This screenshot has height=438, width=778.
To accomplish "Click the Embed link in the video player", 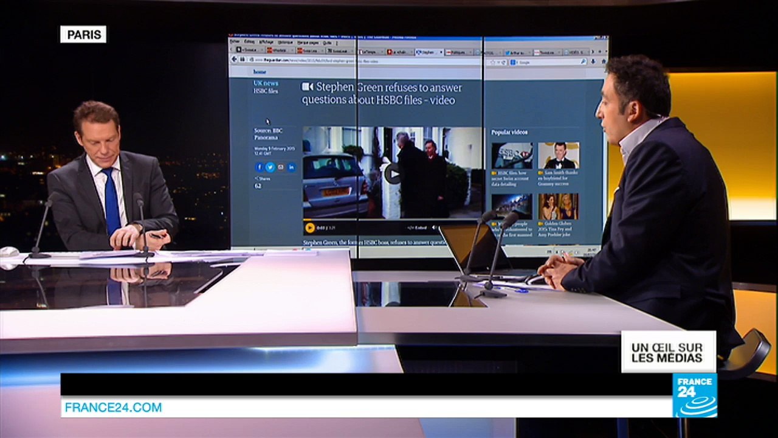I will (x=418, y=228).
